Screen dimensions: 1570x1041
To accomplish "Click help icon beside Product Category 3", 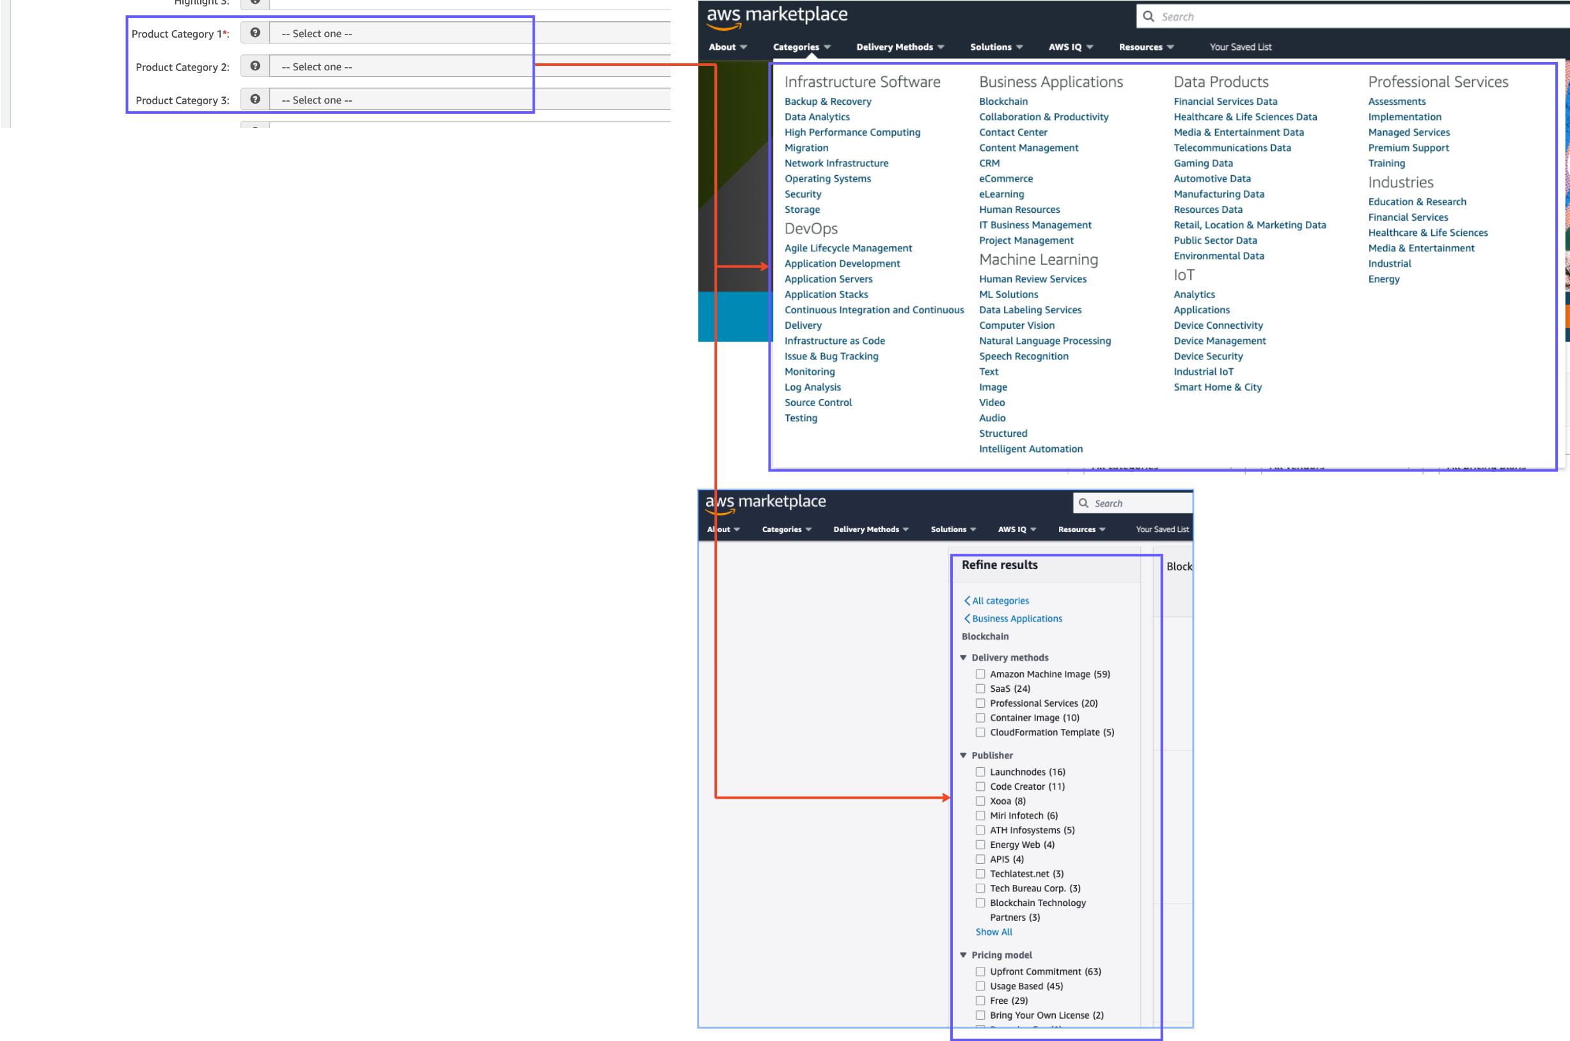I will pos(255,99).
